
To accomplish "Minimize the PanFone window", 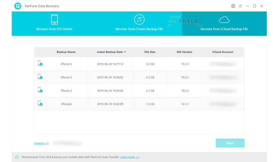I will coord(247,6).
